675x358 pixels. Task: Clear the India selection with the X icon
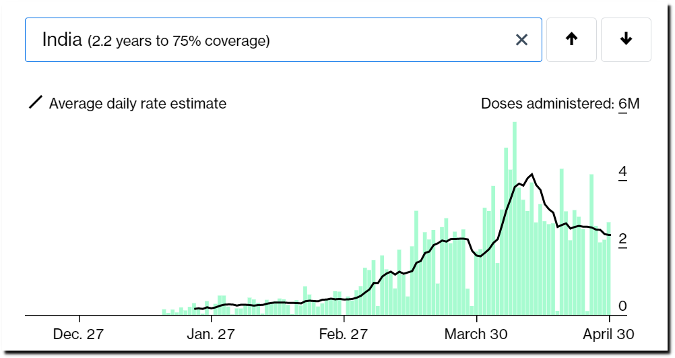coord(521,40)
